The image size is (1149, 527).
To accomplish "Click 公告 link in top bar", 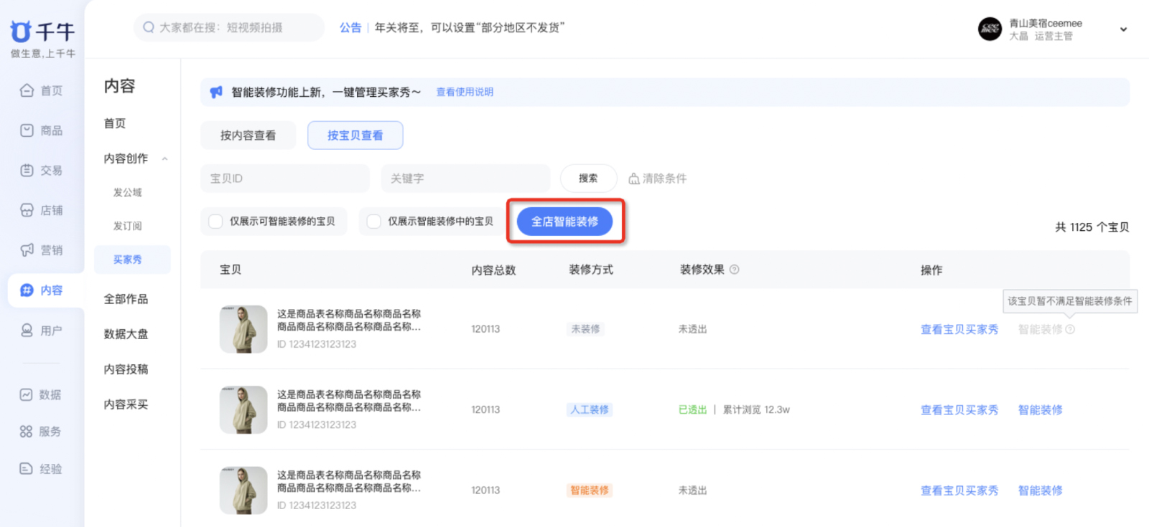I will click(x=350, y=27).
